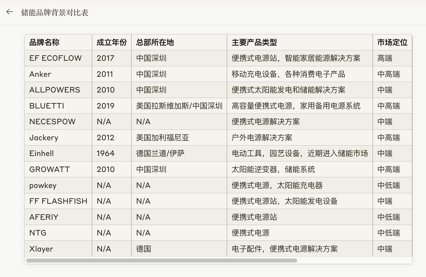Select Jackery market position 中高端

pos(392,137)
